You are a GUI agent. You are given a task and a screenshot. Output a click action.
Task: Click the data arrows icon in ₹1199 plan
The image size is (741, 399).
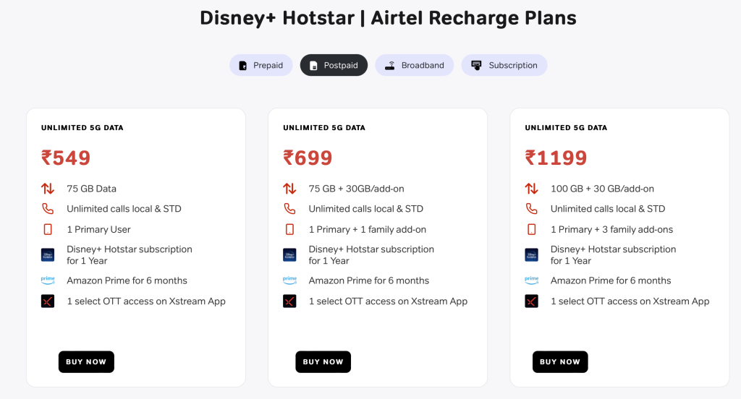532,189
